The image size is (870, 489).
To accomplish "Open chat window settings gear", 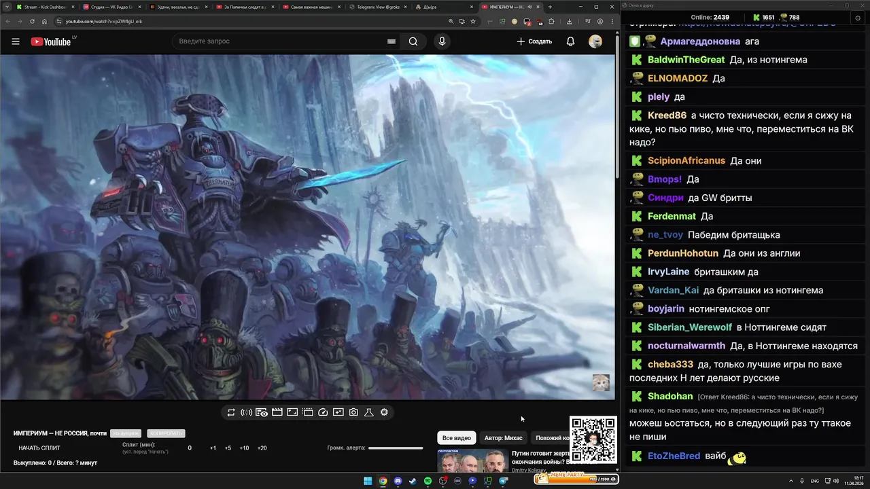I will coord(857,17).
